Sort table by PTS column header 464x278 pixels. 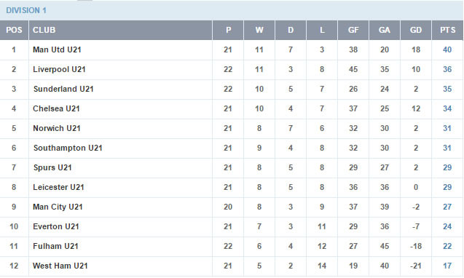coord(447,30)
